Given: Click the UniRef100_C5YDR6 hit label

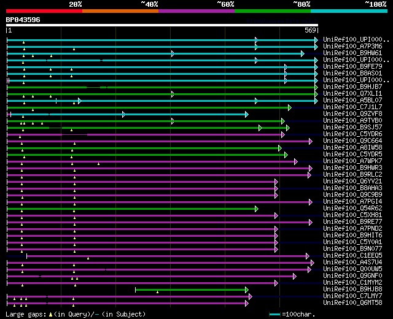Looking at the screenshot, I should click(x=352, y=134).
